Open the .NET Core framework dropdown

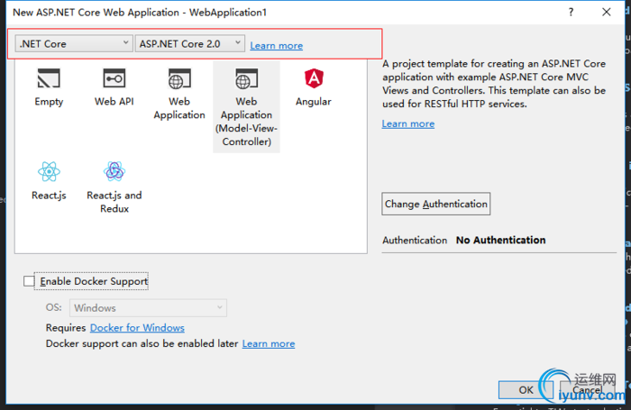(x=74, y=43)
